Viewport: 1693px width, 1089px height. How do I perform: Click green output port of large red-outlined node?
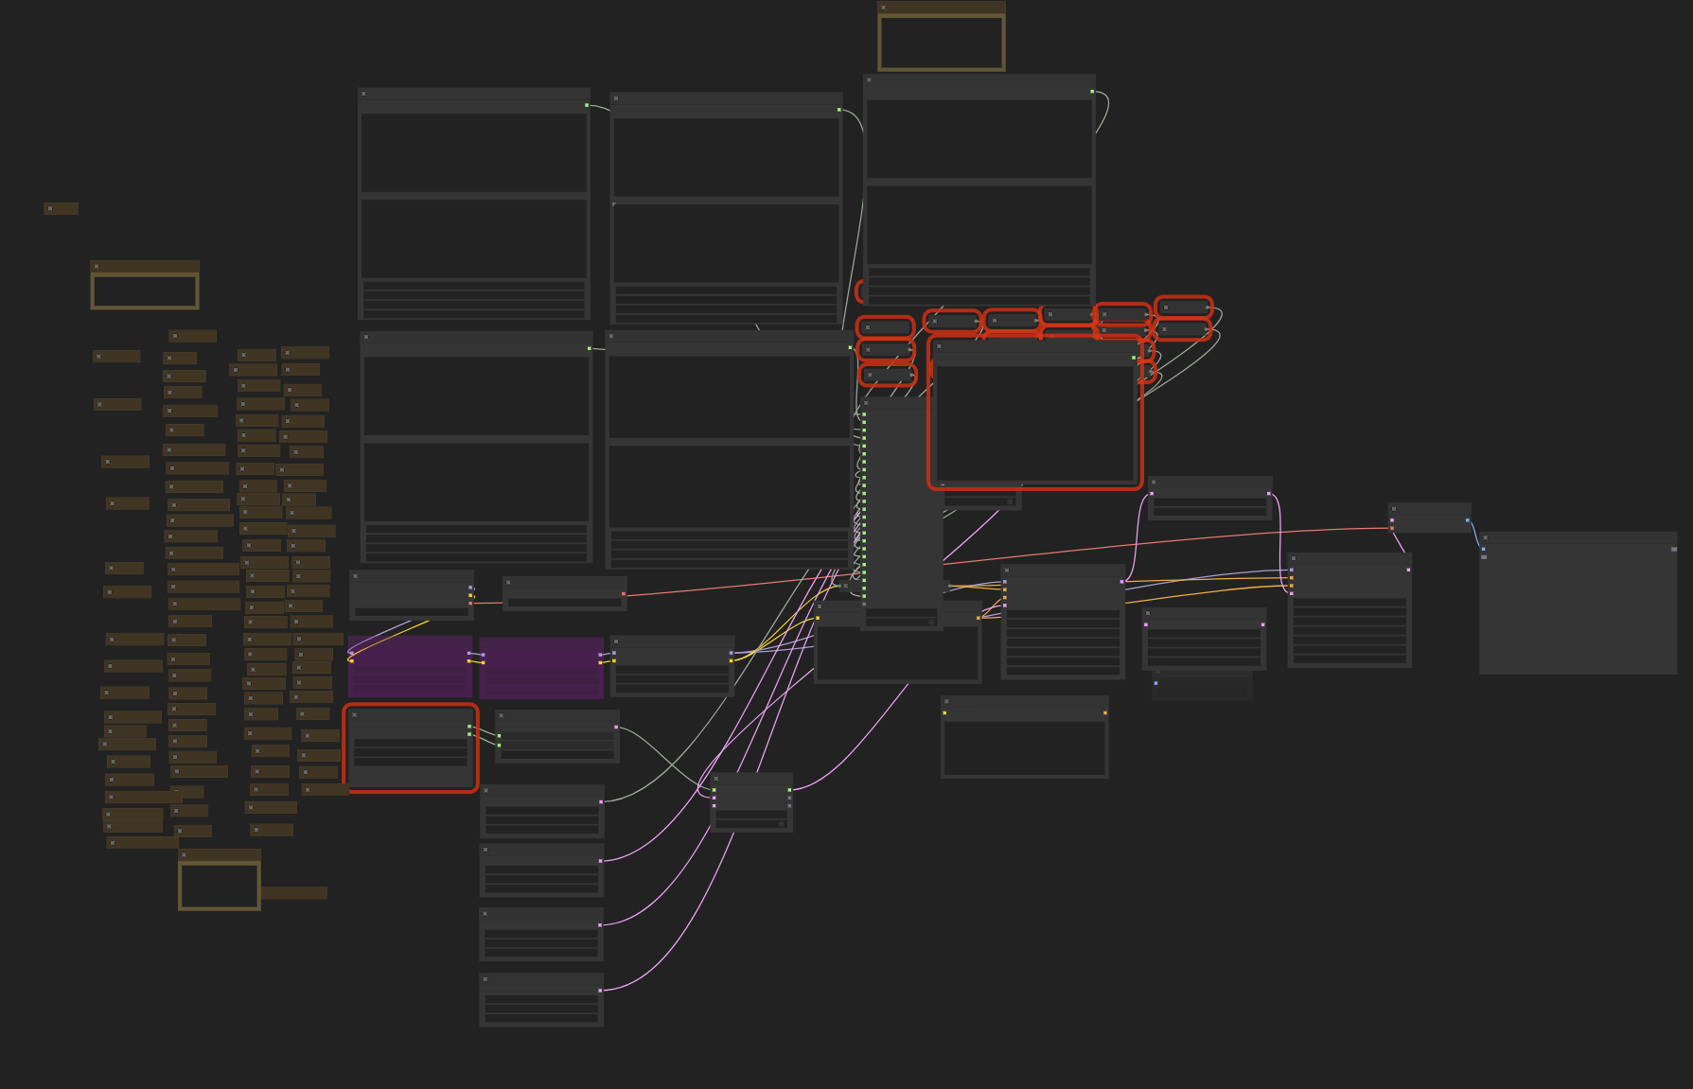pos(1134,358)
